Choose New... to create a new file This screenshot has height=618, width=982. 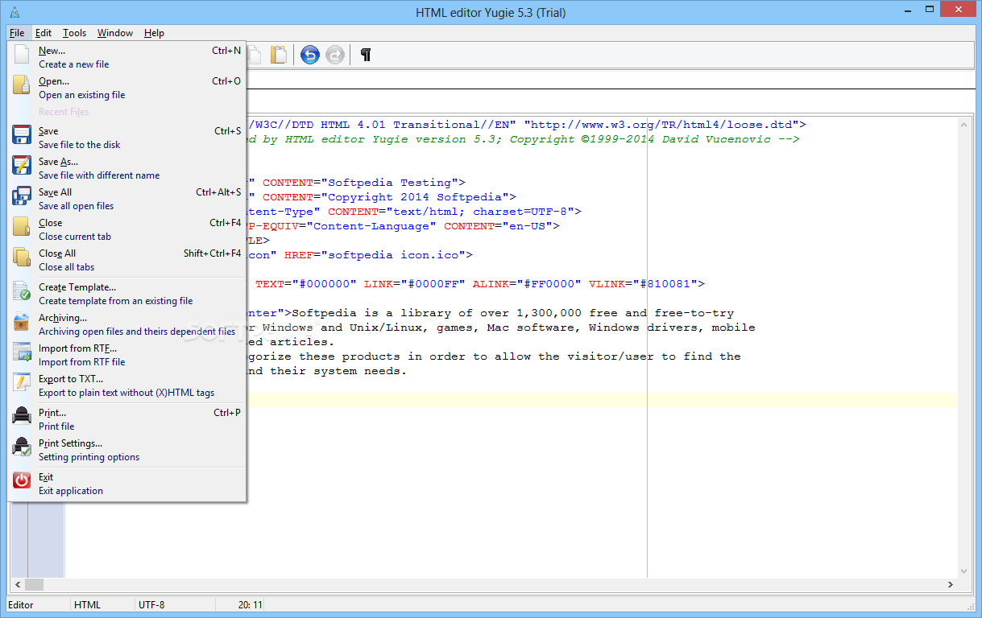[127, 57]
